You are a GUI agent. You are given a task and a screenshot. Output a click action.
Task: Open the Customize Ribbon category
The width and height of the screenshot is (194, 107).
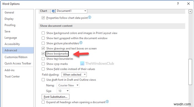(x=18, y=57)
